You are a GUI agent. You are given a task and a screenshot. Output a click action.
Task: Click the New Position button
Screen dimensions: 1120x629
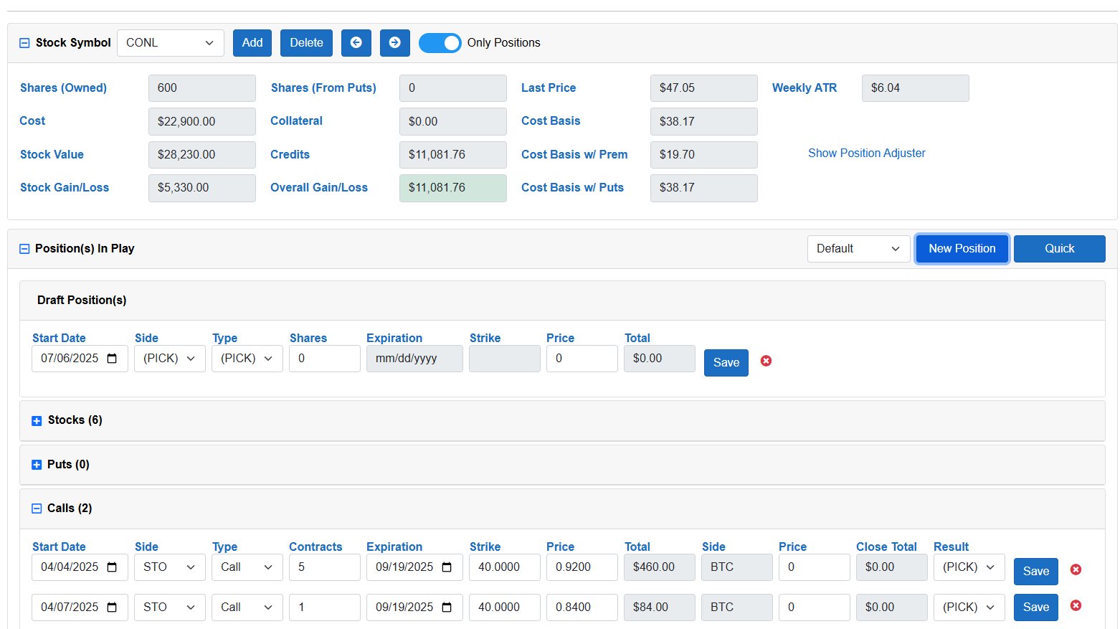coord(962,249)
